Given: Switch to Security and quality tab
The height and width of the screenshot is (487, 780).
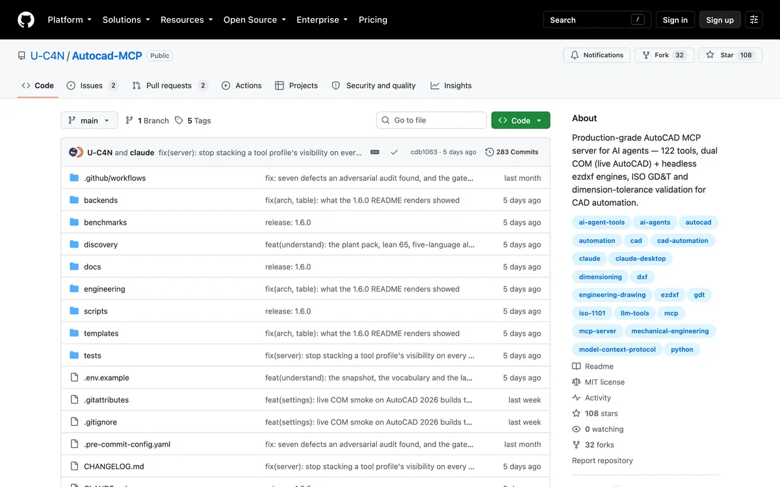Looking at the screenshot, I should click(374, 86).
